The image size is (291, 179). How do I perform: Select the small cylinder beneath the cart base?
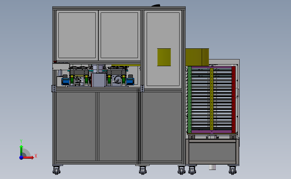click(x=212, y=167)
